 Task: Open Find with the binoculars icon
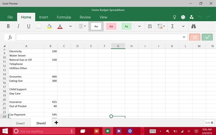coord(193,26)
